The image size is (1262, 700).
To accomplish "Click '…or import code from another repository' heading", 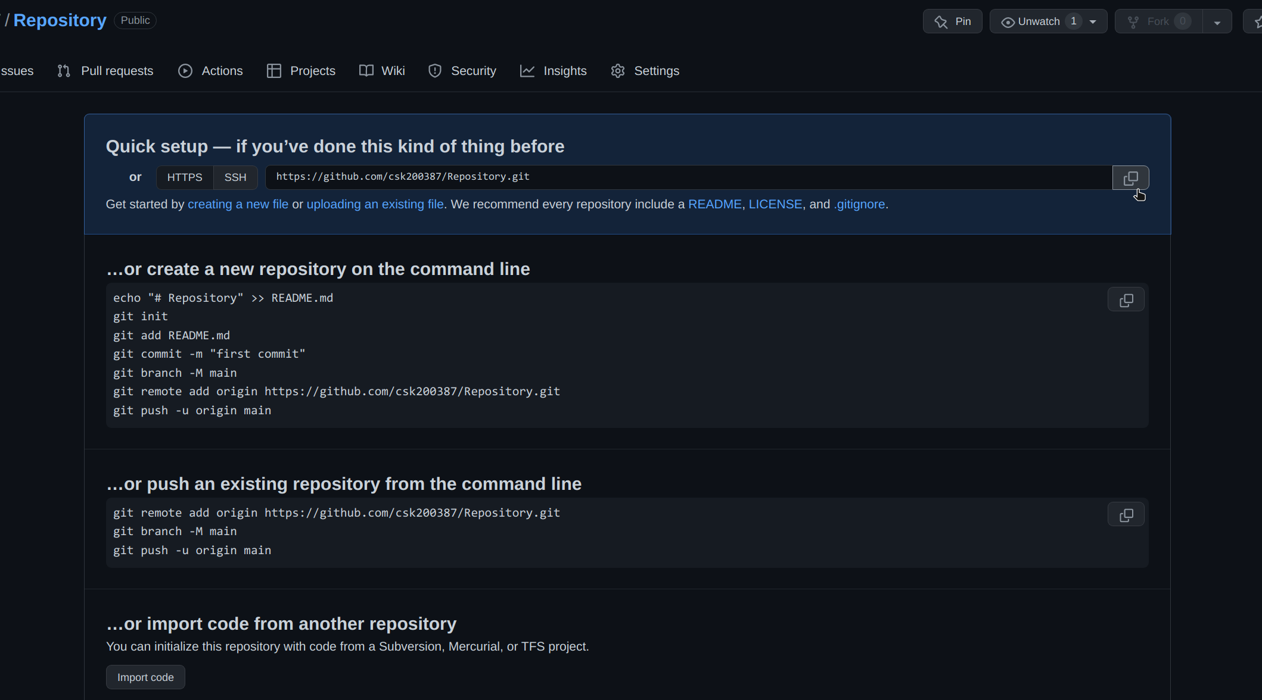I will 281,624.
